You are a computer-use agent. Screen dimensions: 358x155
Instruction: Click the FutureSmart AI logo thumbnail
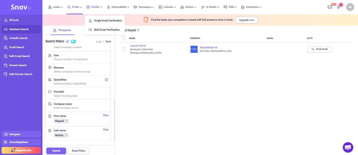pos(194,49)
